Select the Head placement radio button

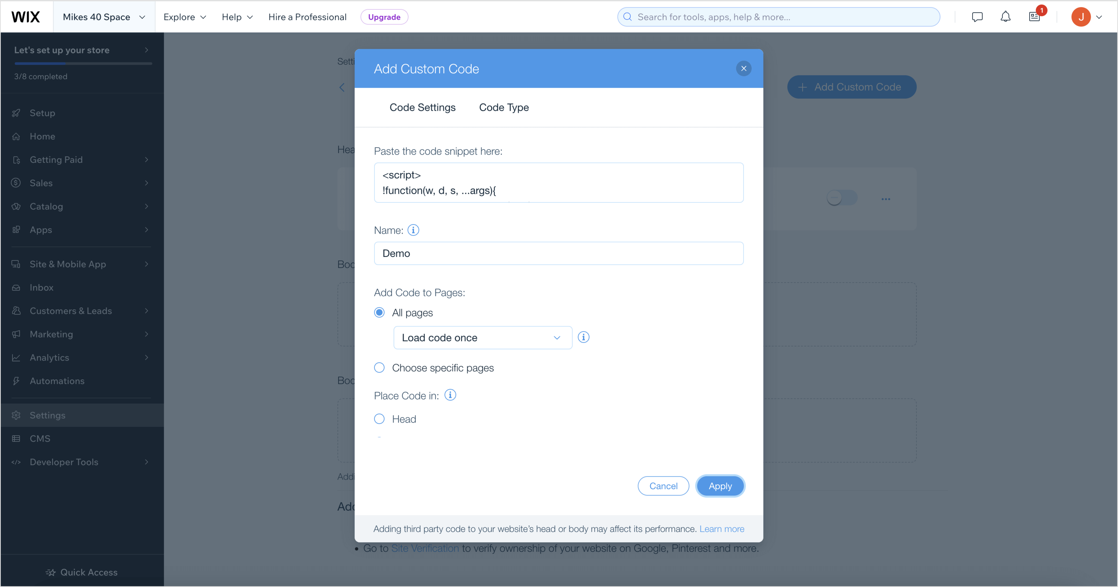[379, 419]
